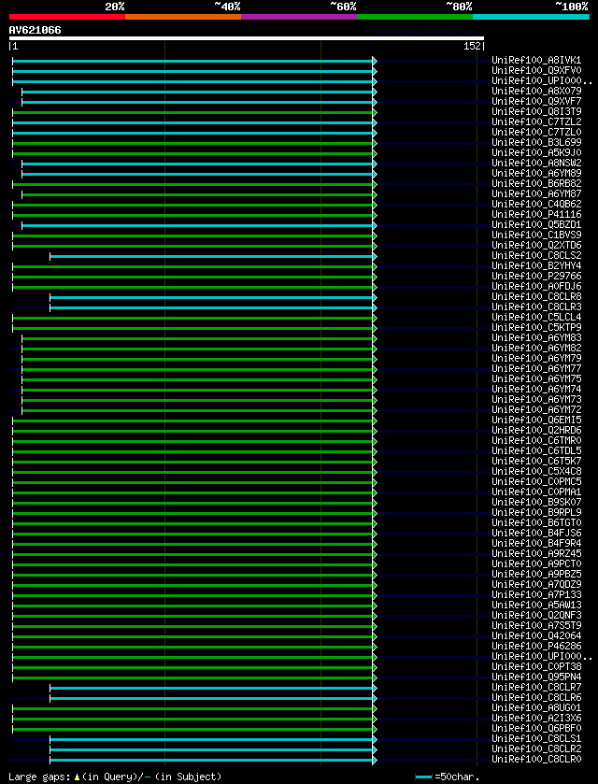The image size is (598, 784).
Task: Click the white query sequence bar
Action: [247, 38]
